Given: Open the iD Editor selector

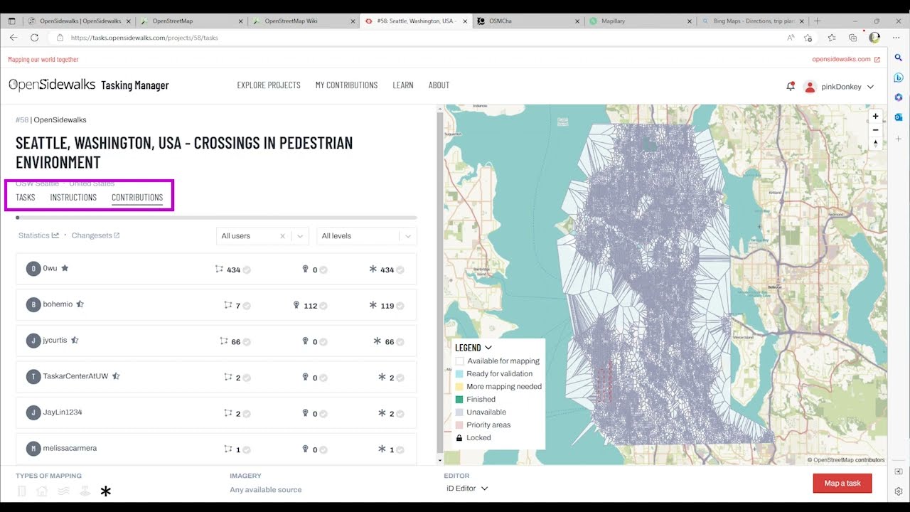Looking at the screenshot, I should tap(467, 489).
